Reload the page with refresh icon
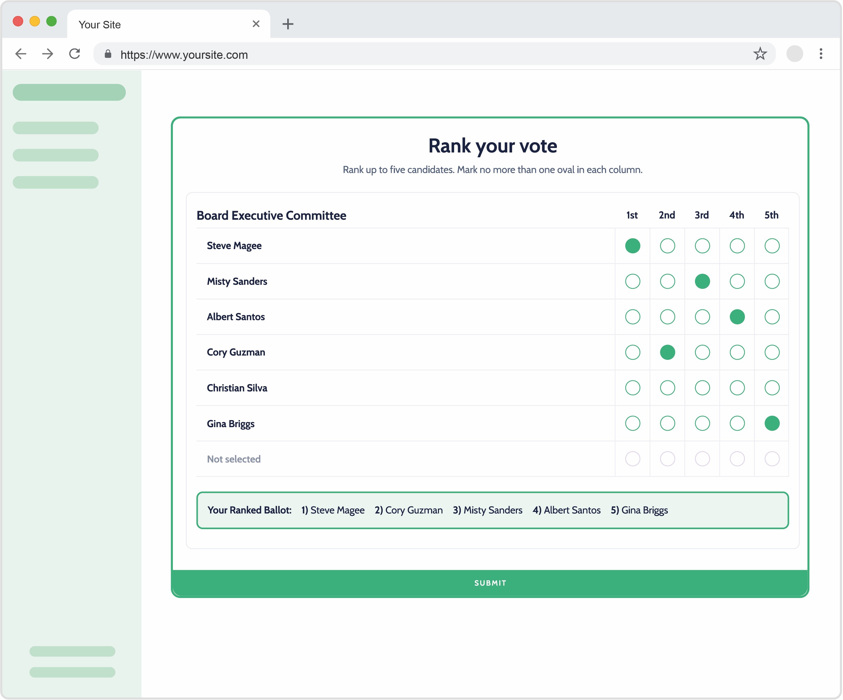 pyautogui.click(x=75, y=54)
